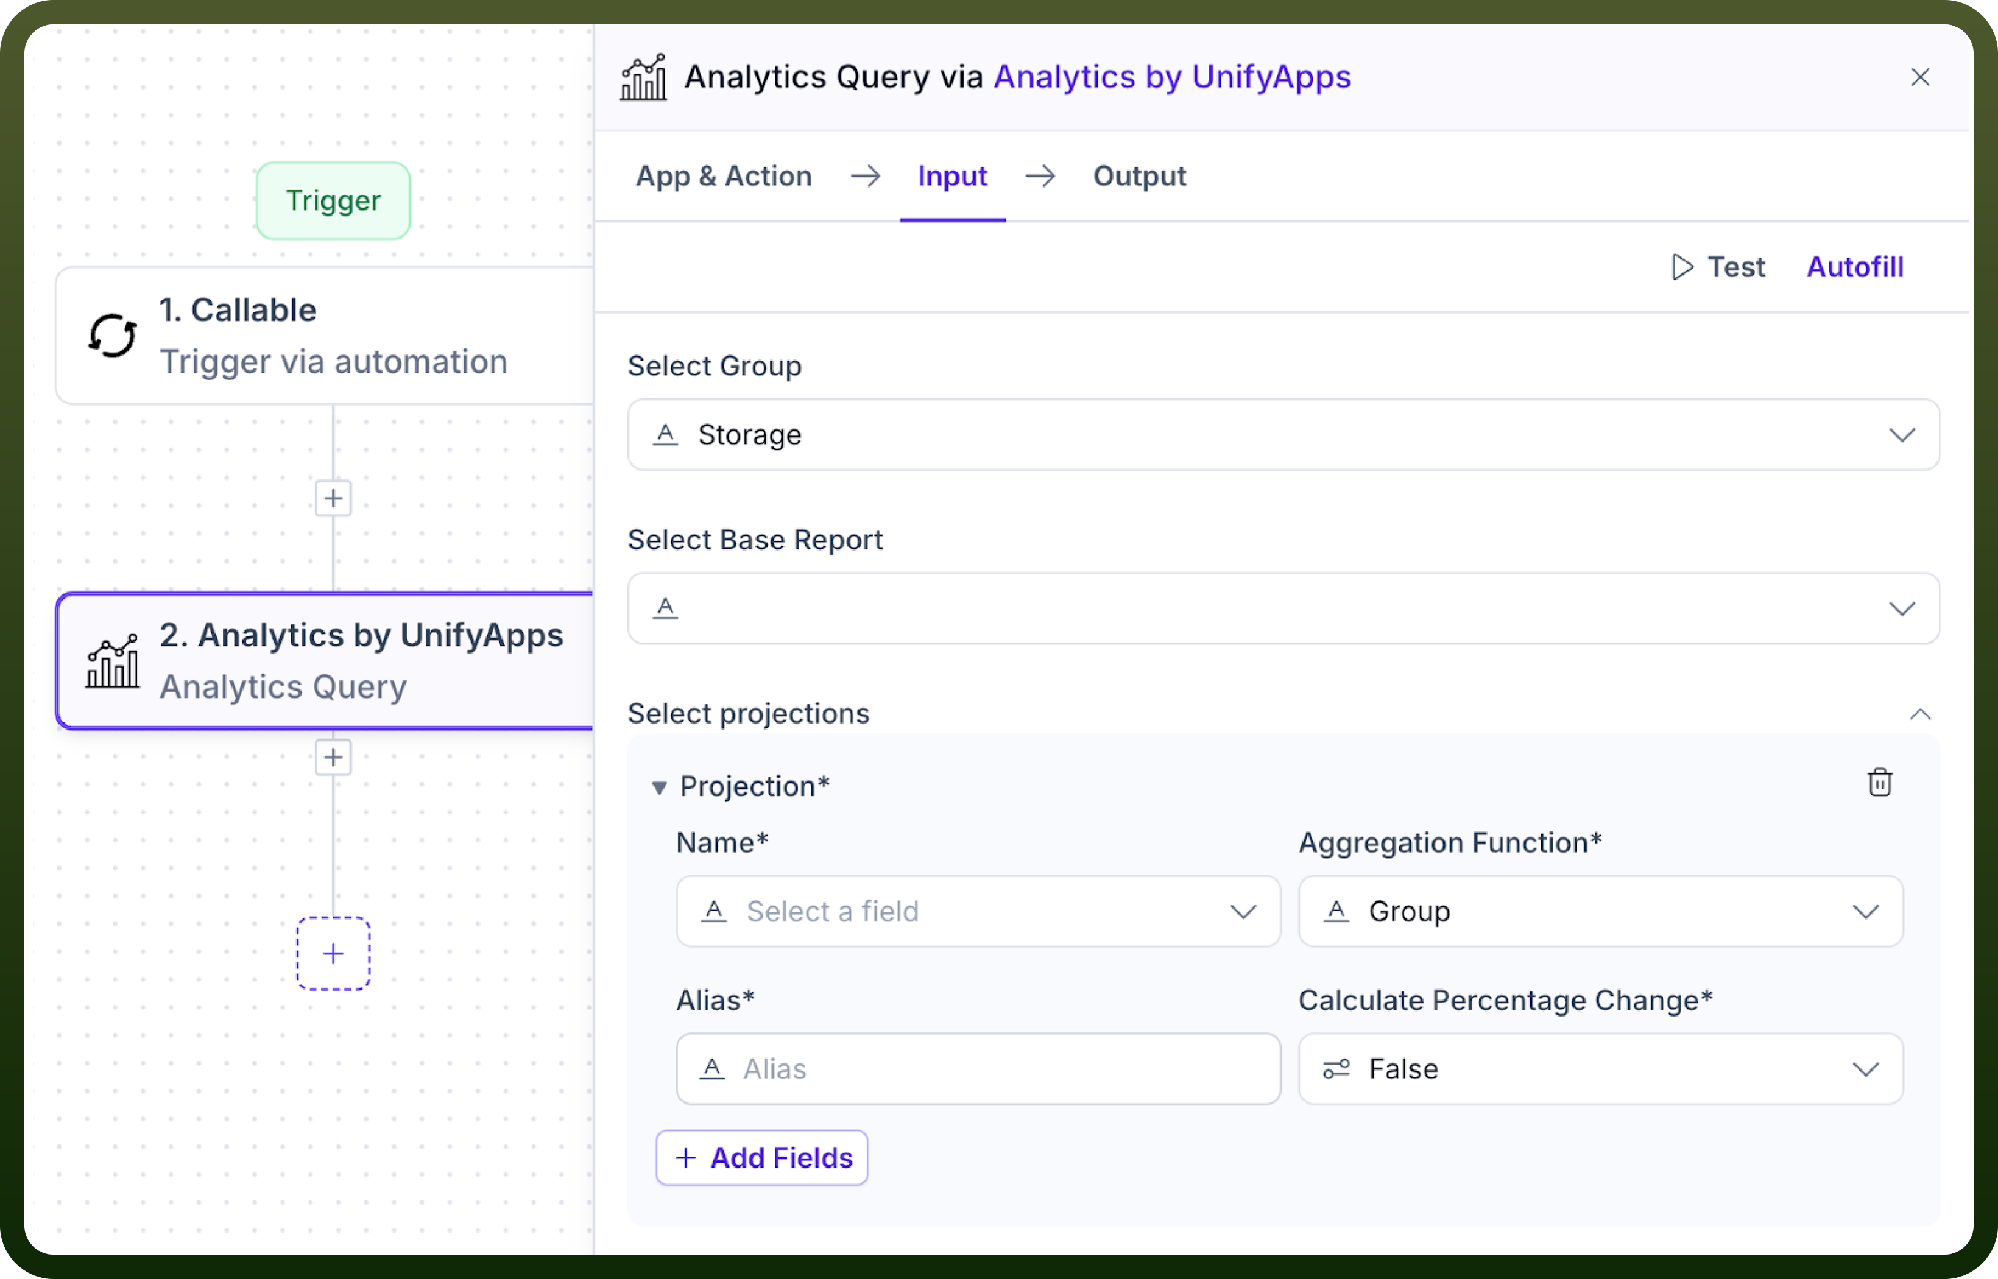Click text-type icon in Select Base Report field
This screenshot has width=1998, height=1279.
point(665,608)
